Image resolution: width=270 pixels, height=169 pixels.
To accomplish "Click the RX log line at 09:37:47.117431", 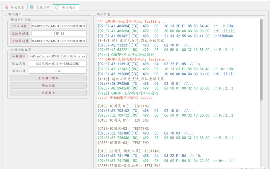I will click(x=166, y=69).
